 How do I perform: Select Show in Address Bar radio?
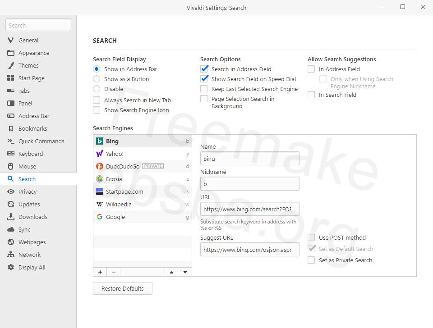97,69
